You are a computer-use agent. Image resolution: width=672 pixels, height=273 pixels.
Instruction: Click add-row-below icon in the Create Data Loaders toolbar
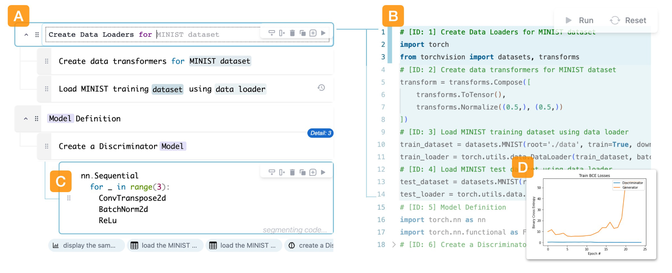[271, 33]
